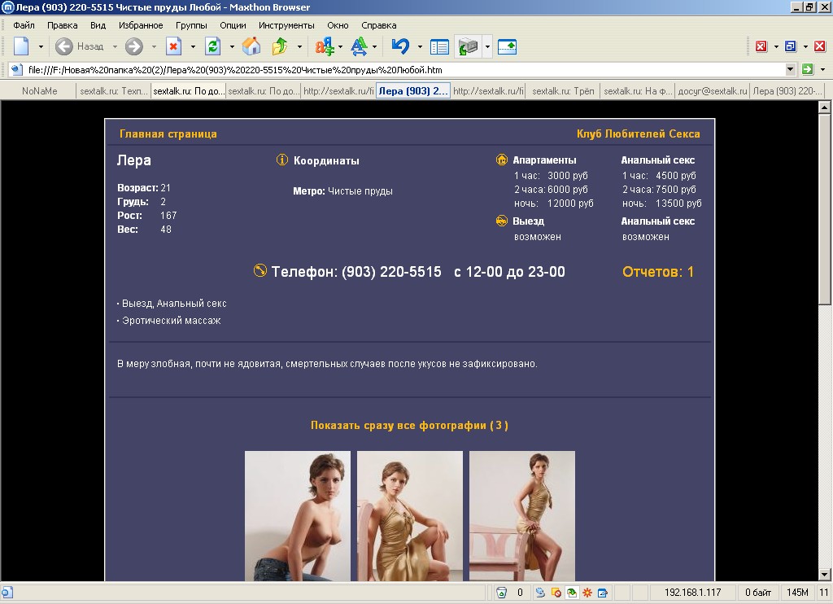Image resolution: width=833 pixels, height=604 pixels.
Task: Click the Refresh page icon
Action: click(x=212, y=46)
